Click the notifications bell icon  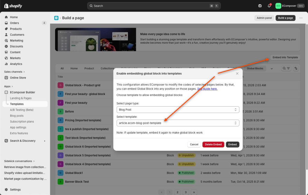(x=269, y=6)
